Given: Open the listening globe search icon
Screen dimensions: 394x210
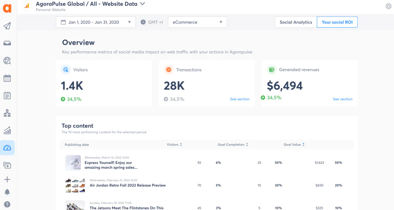Looking at the screenshot, I should click(x=7, y=61).
